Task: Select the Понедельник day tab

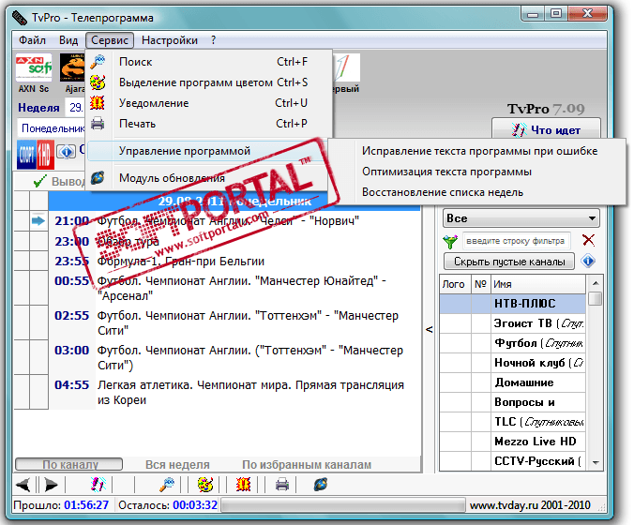Action: (53, 128)
